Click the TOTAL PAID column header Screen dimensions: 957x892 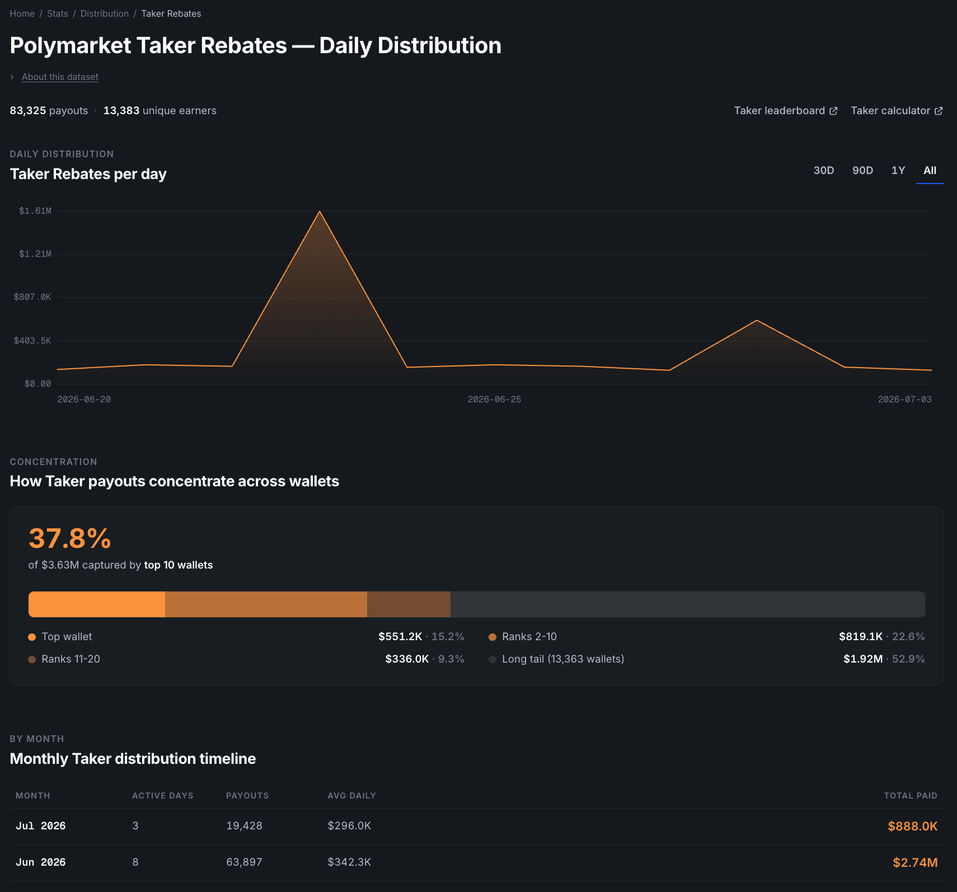[x=911, y=795]
